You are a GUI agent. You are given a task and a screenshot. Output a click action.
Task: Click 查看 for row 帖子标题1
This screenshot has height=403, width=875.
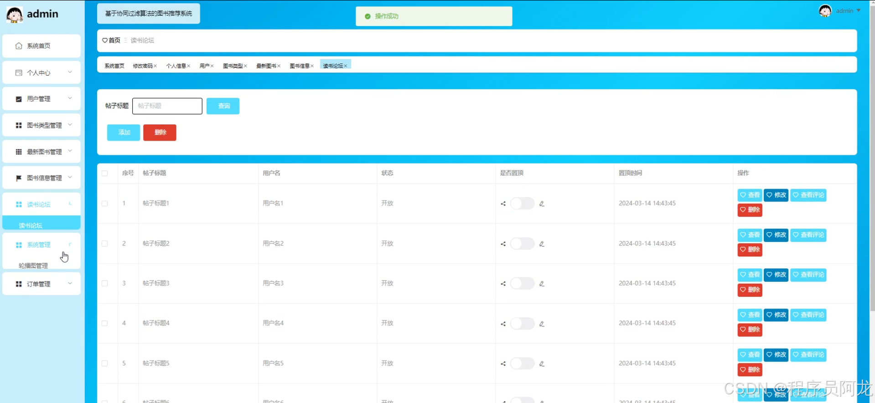(750, 195)
